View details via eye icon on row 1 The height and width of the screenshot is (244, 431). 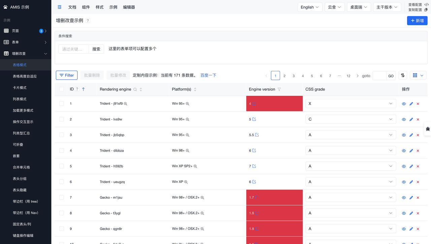point(404,104)
